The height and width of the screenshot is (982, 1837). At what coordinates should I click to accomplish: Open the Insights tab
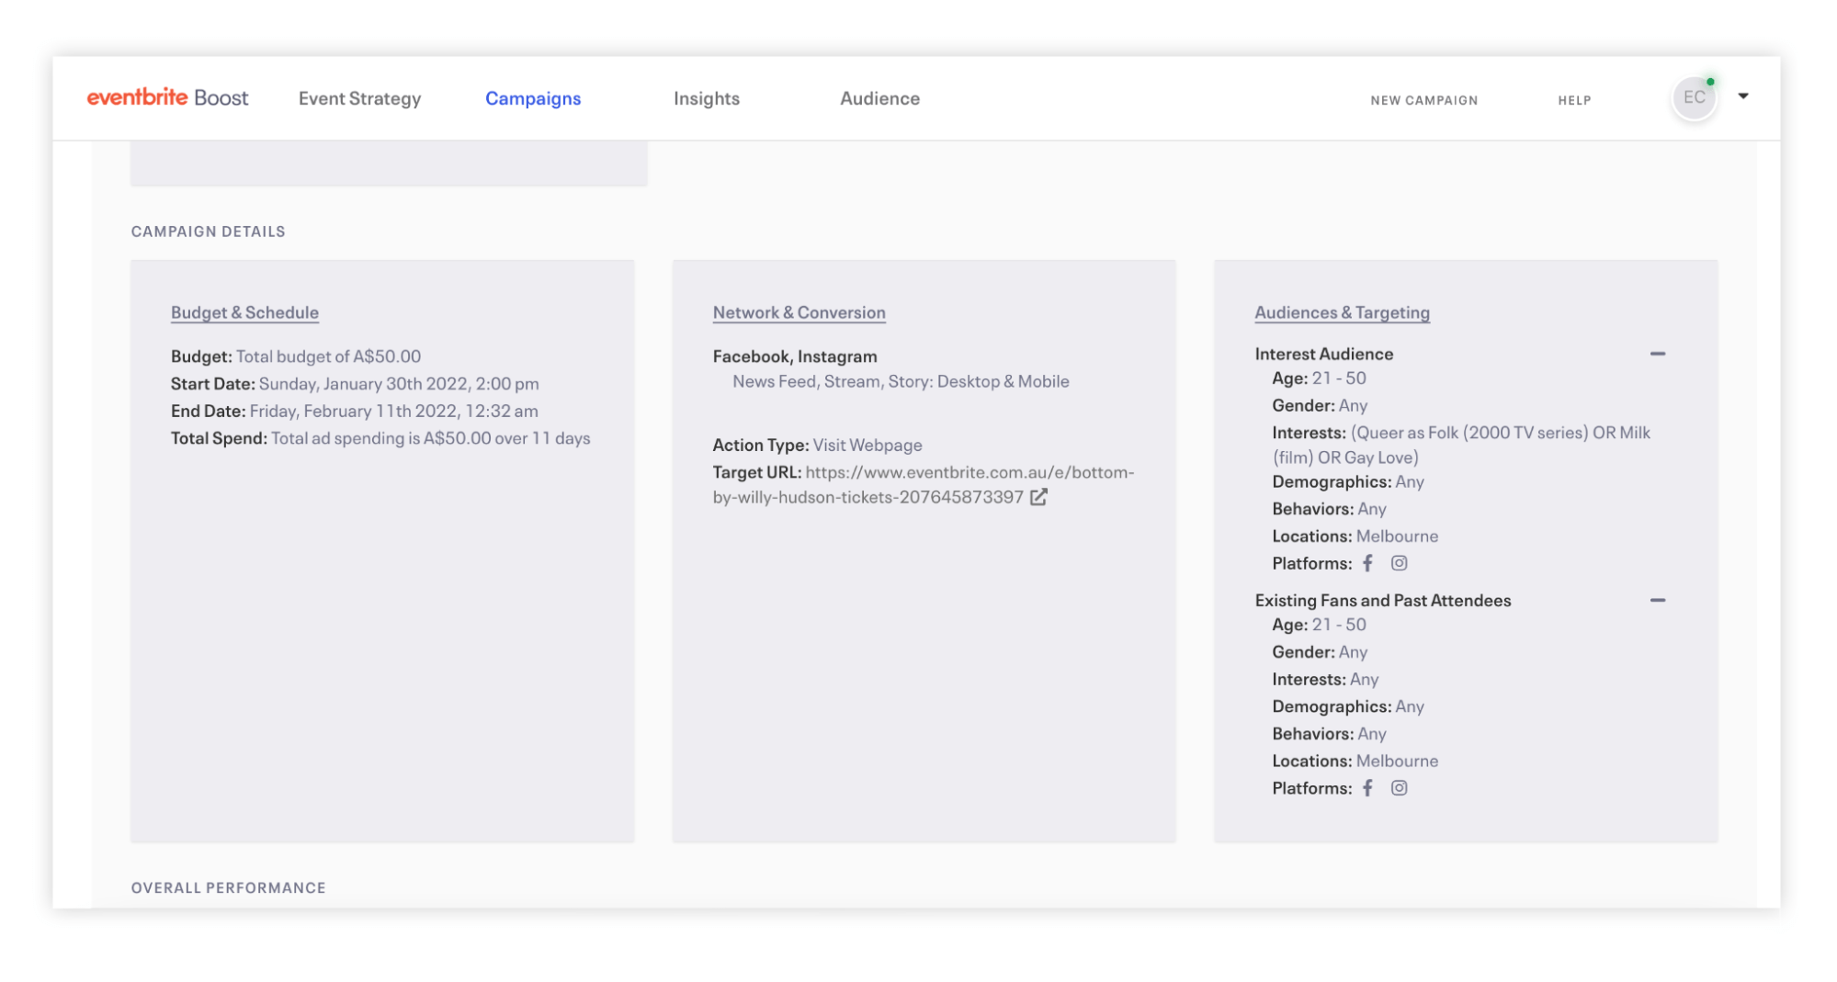[x=706, y=98]
